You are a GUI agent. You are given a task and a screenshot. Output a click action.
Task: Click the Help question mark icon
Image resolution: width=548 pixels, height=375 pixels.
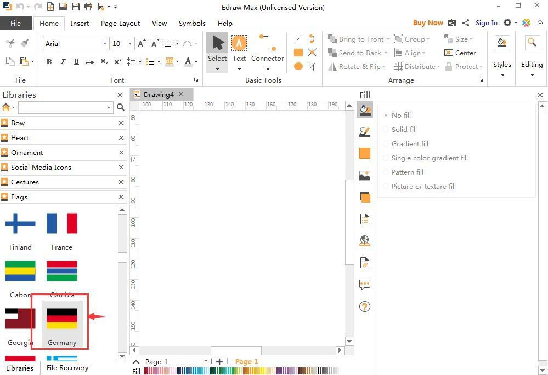click(x=365, y=307)
